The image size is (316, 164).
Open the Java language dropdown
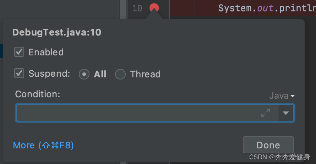point(282,95)
